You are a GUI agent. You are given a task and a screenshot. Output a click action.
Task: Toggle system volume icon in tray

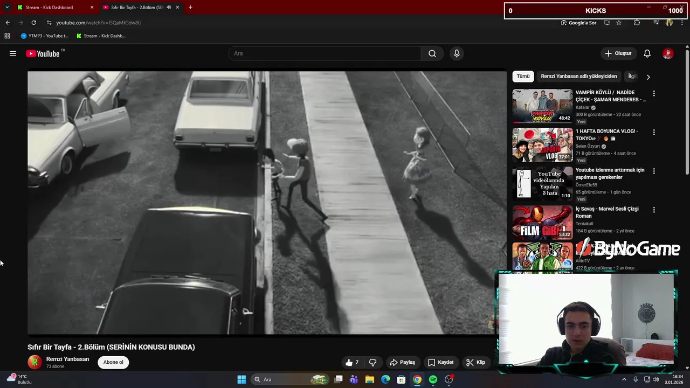pos(656,379)
